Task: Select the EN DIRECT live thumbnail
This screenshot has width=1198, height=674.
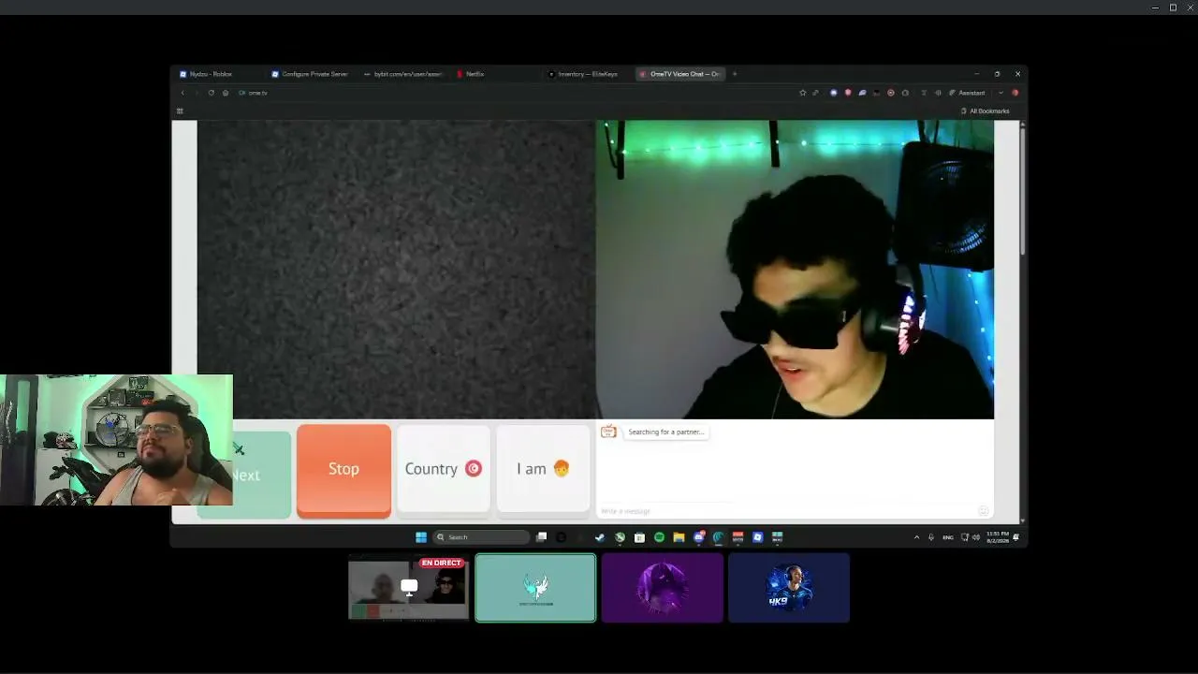Action: click(409, 588)
